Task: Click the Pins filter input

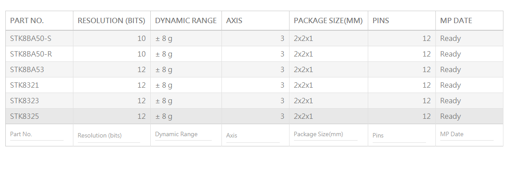Action: (399, 136)
